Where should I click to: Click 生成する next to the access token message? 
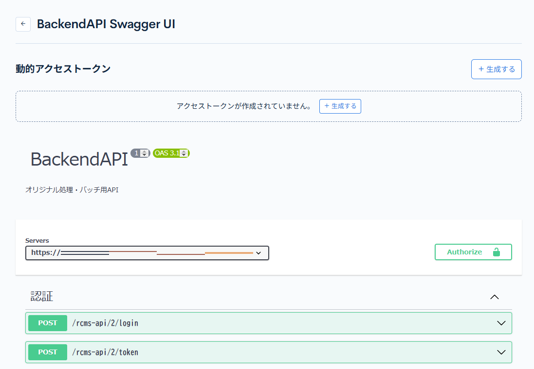click(340, 106)
